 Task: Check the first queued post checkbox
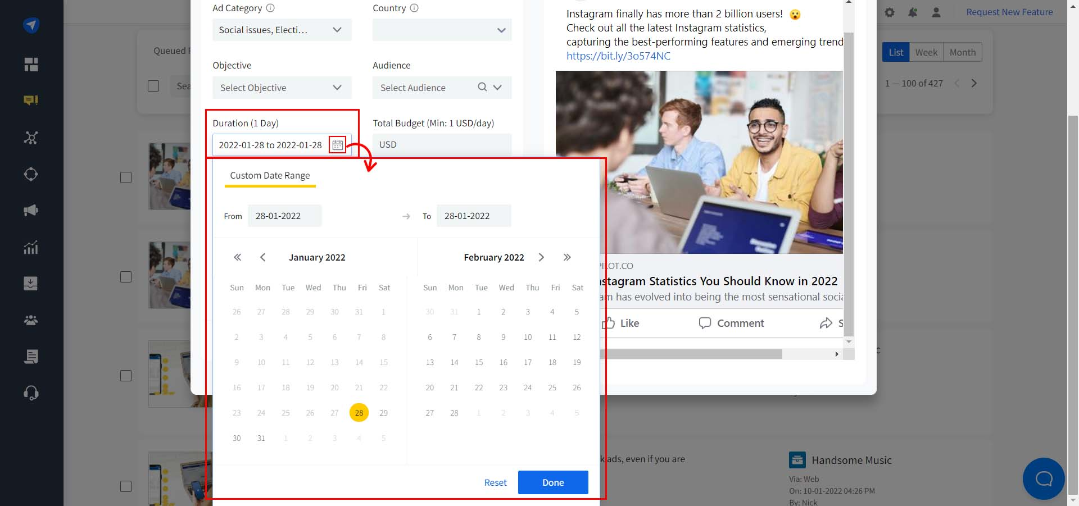(126, 177)
